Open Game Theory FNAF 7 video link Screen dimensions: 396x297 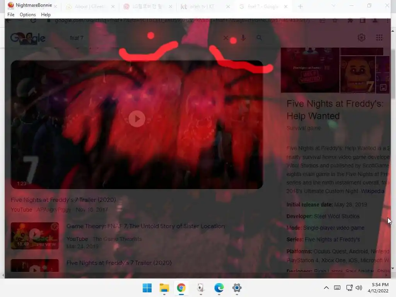(x=145, y=226)
